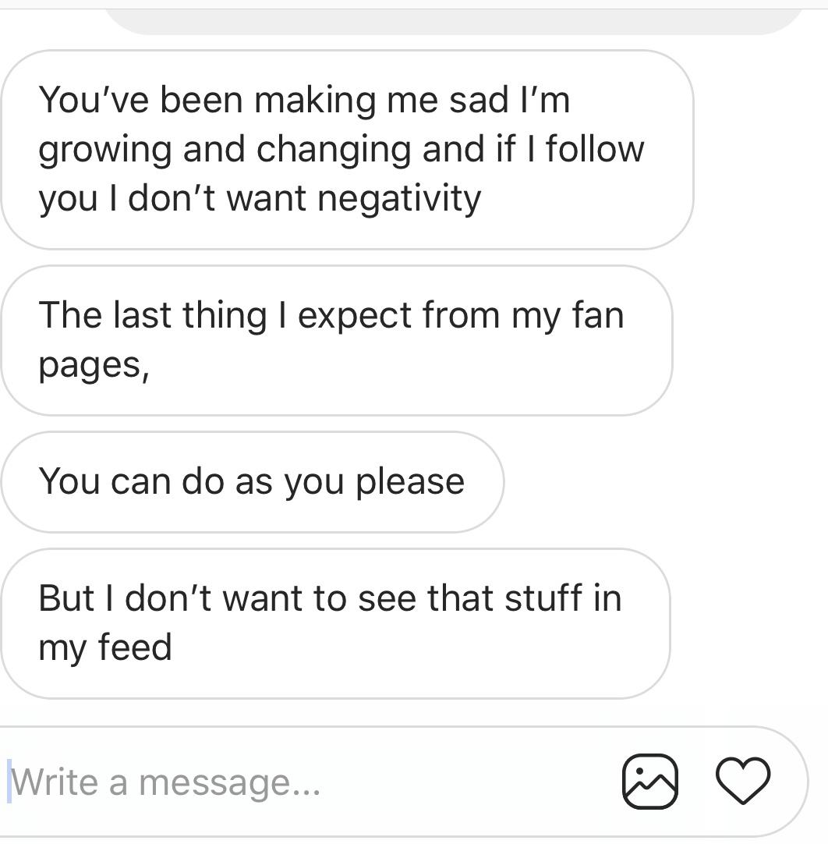
Task: Focus the message composer placeholder text
Action: (x=166, y=782)
